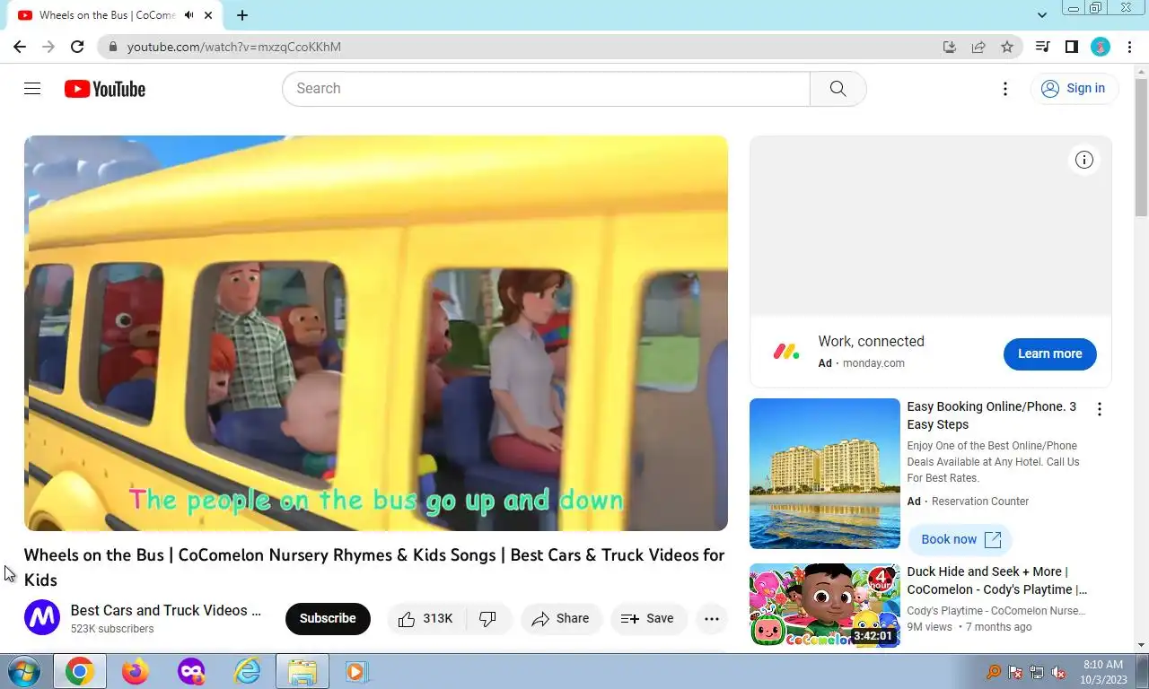Image resolution: width=1149 pixels, height=689 pixels.
Task: Open more actions ellipsis below video
Action: (712, 618)
